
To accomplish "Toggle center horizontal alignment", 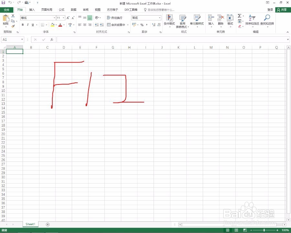I will click(x=85, y=25).
